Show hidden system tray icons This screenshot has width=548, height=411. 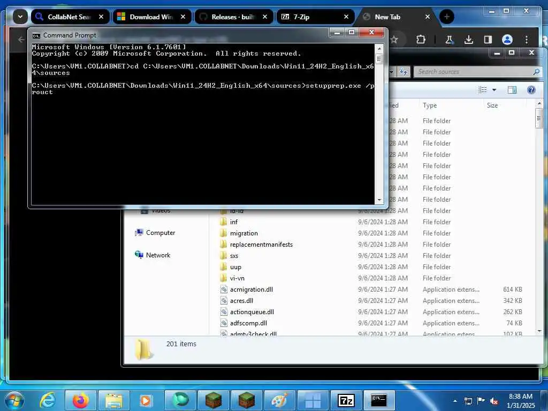click(455, 400)
